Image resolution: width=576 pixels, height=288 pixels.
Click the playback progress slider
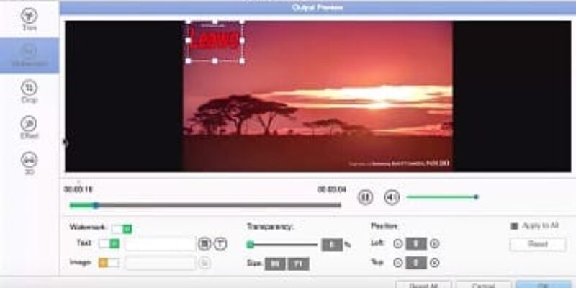point(205,205)
